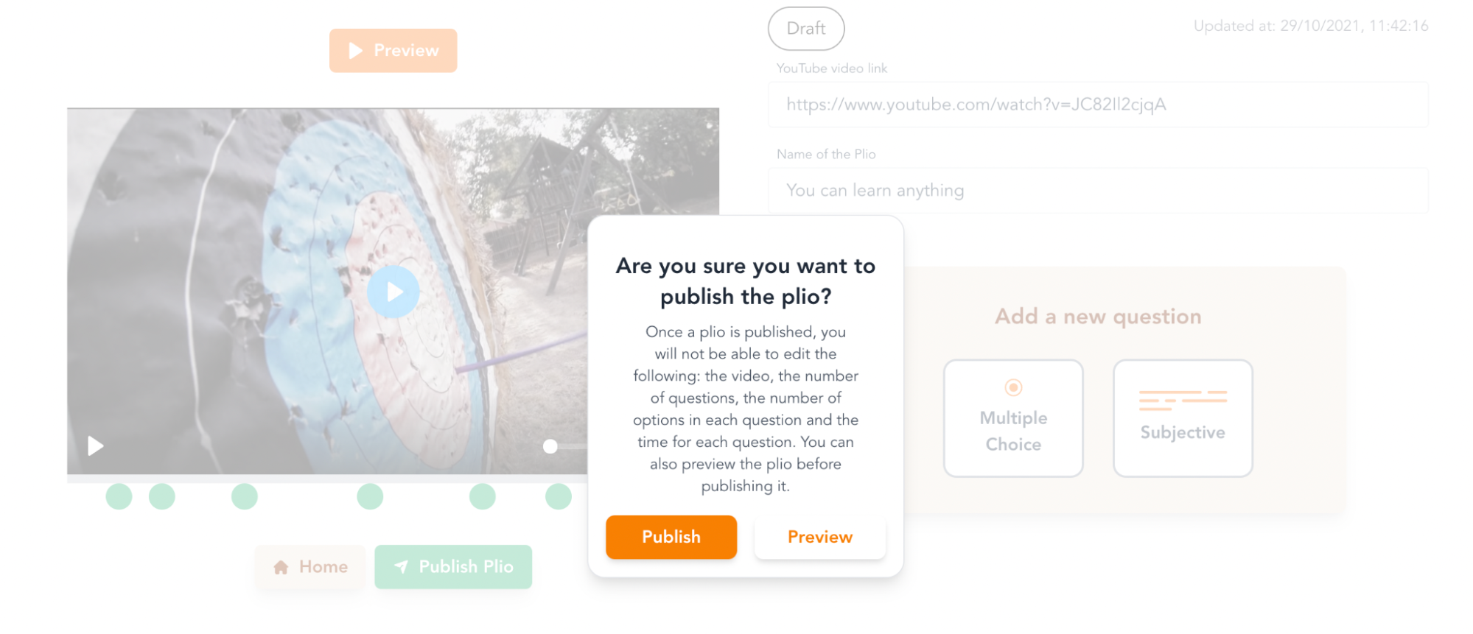Select the sixth green question marker
This screenshot has width=1473, height=634.
559,496
